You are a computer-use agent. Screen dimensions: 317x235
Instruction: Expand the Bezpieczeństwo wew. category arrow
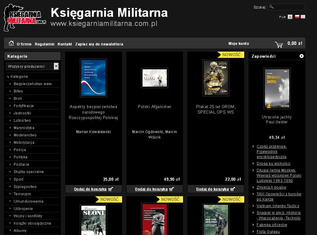(10, 84)
